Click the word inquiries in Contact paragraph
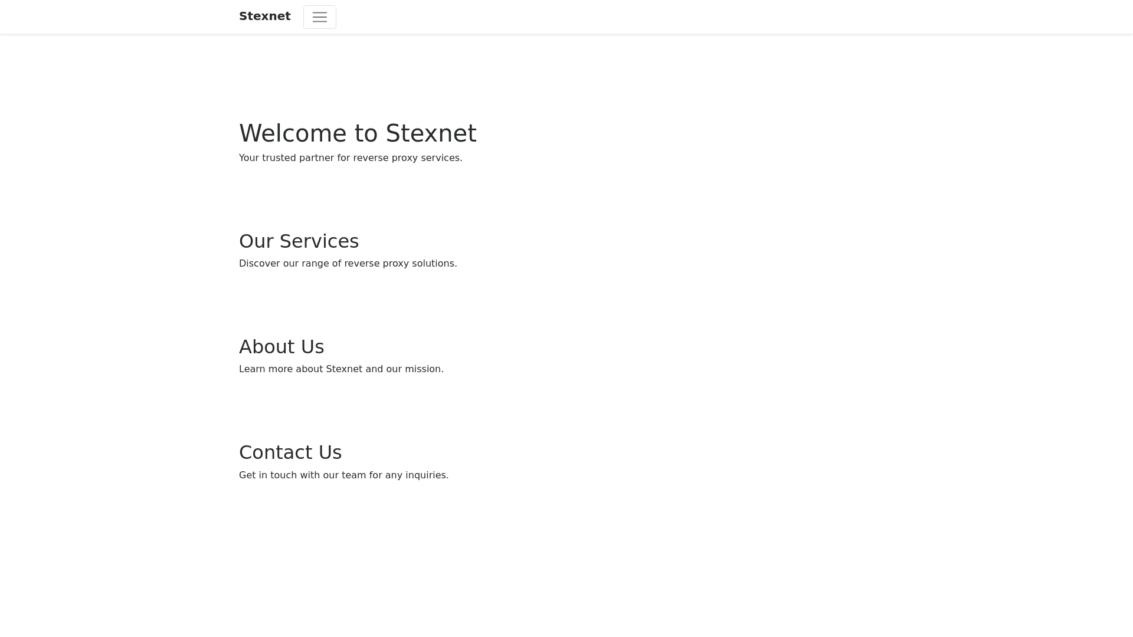The height and width of the screenshot is (637, 1133). (x=426, y=475)
